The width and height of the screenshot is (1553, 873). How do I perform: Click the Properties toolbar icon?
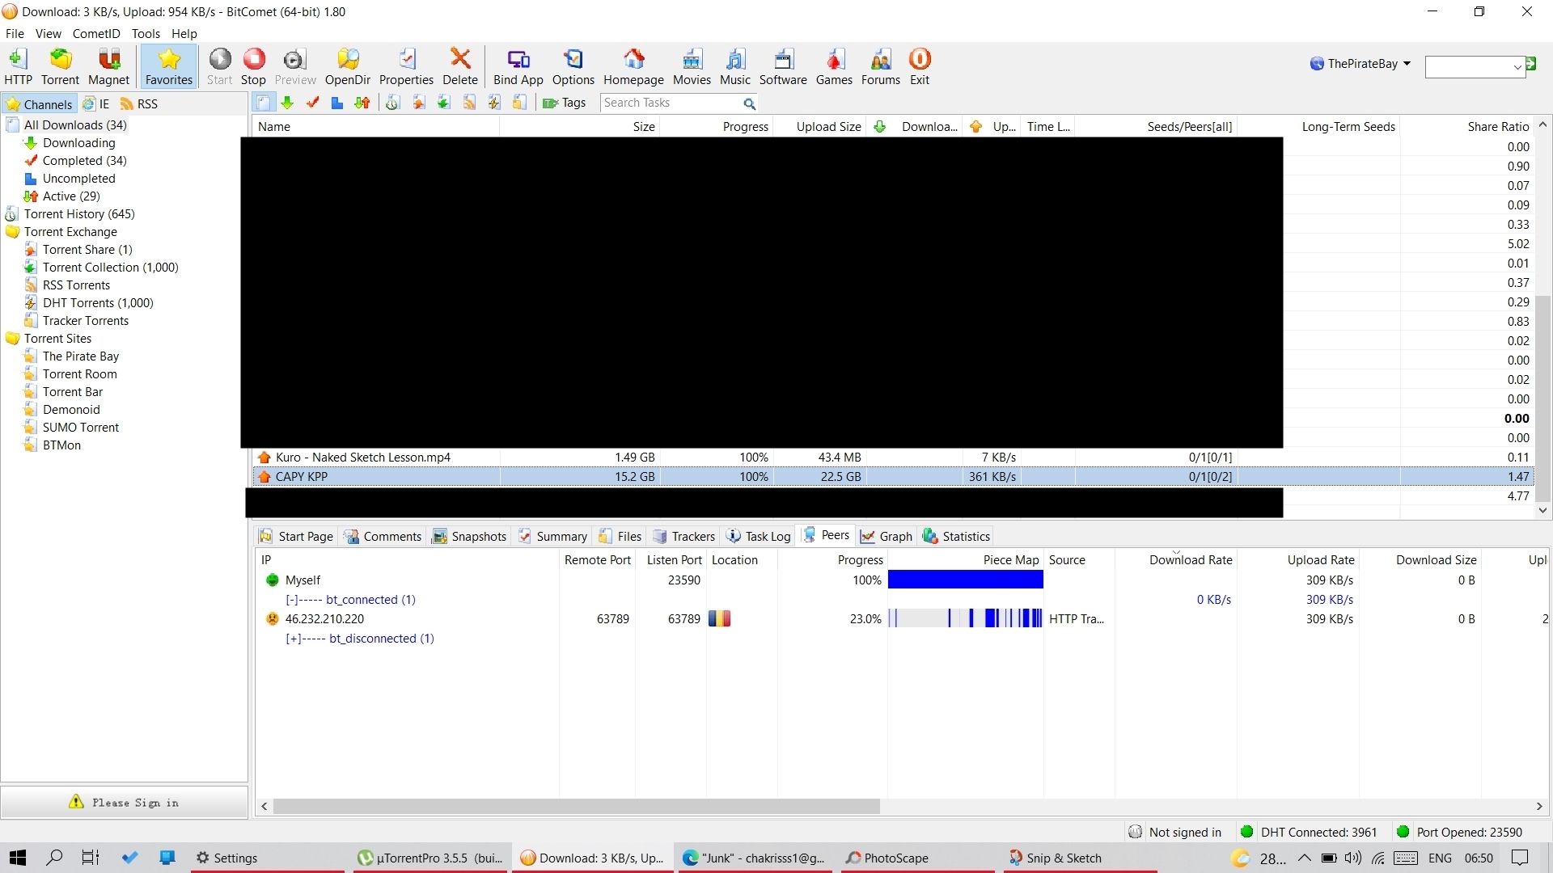406,66
